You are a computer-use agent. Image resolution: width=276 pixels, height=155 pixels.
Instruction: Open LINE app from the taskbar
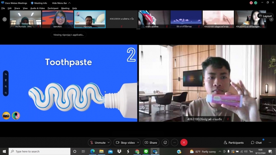pyautogui.click(x=146, y=151)
